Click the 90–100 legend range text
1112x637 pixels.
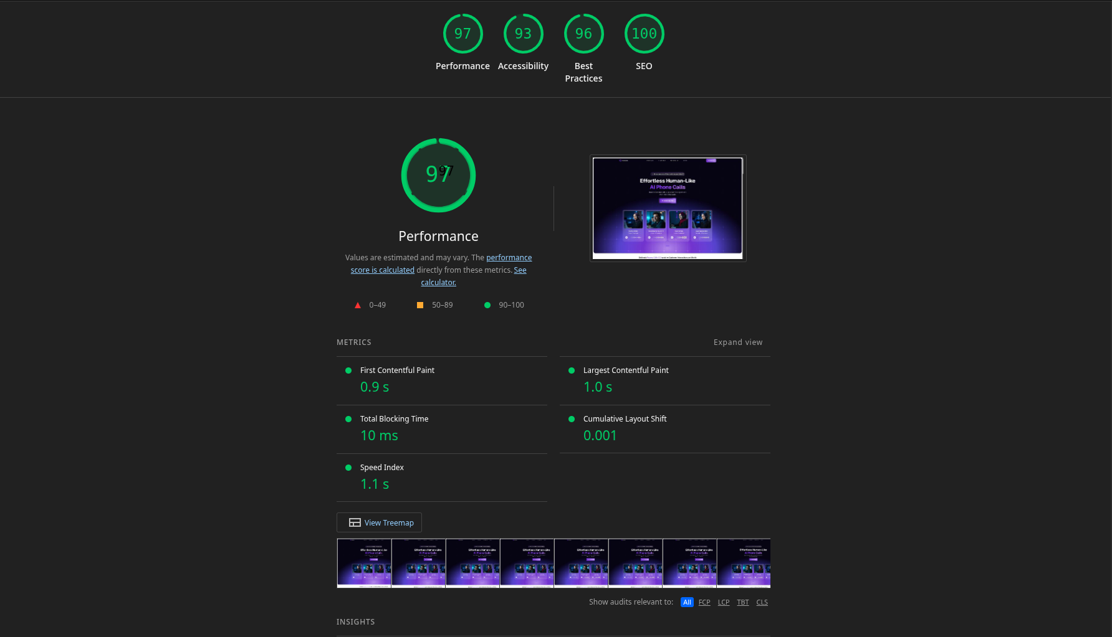point(511,305)
